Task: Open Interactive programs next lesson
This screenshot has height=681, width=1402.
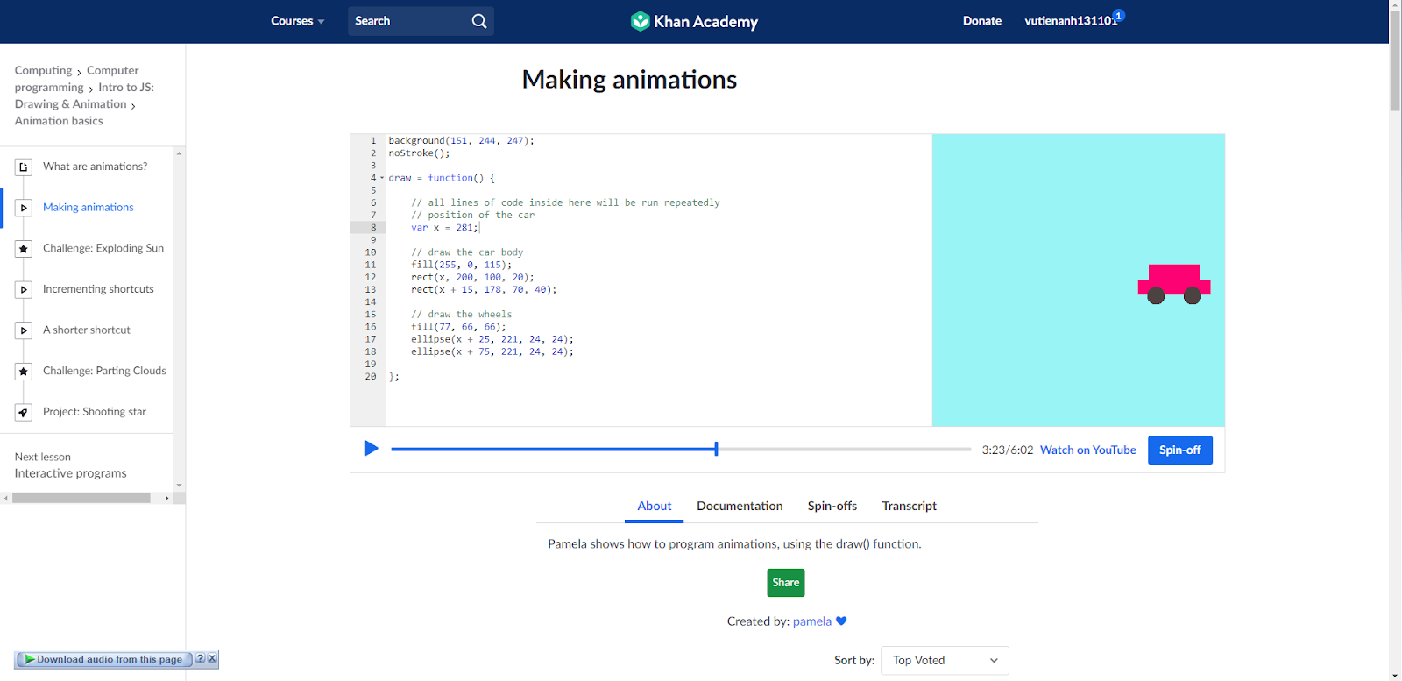Action: [x=70, y=473]
